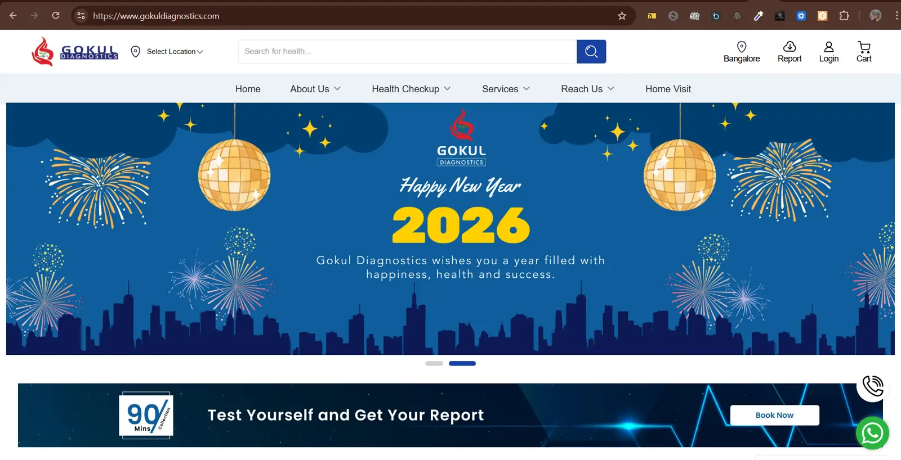The image size is (901, 460).
Task: Click 'Test Yourself and Get Your Report' text
Action: pyautogui.click(x=346, y=415)
